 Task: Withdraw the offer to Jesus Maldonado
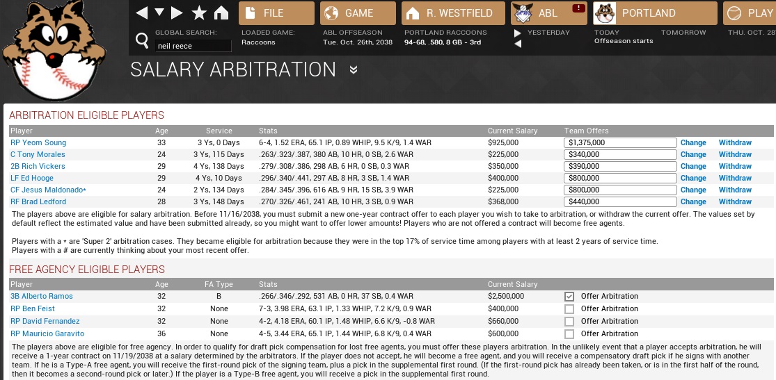[x=735, y=190]
